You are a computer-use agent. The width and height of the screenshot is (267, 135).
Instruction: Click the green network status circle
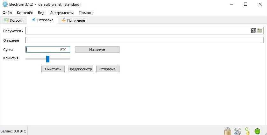point(257,131)
